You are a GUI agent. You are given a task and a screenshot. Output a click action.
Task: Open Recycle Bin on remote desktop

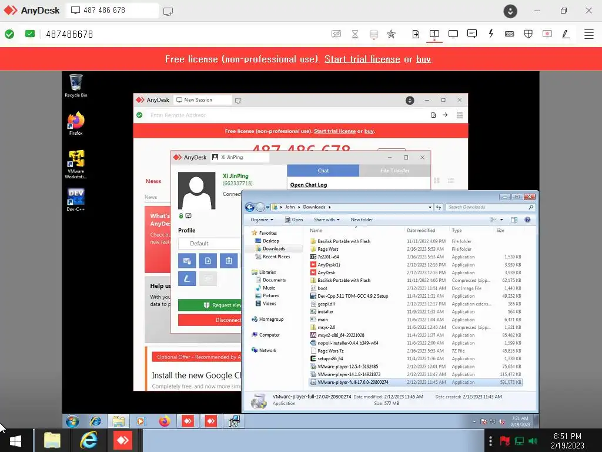pyautogui.click(x=76, y=85)
